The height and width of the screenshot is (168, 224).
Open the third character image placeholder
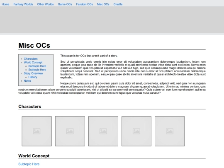coord(103,131)
